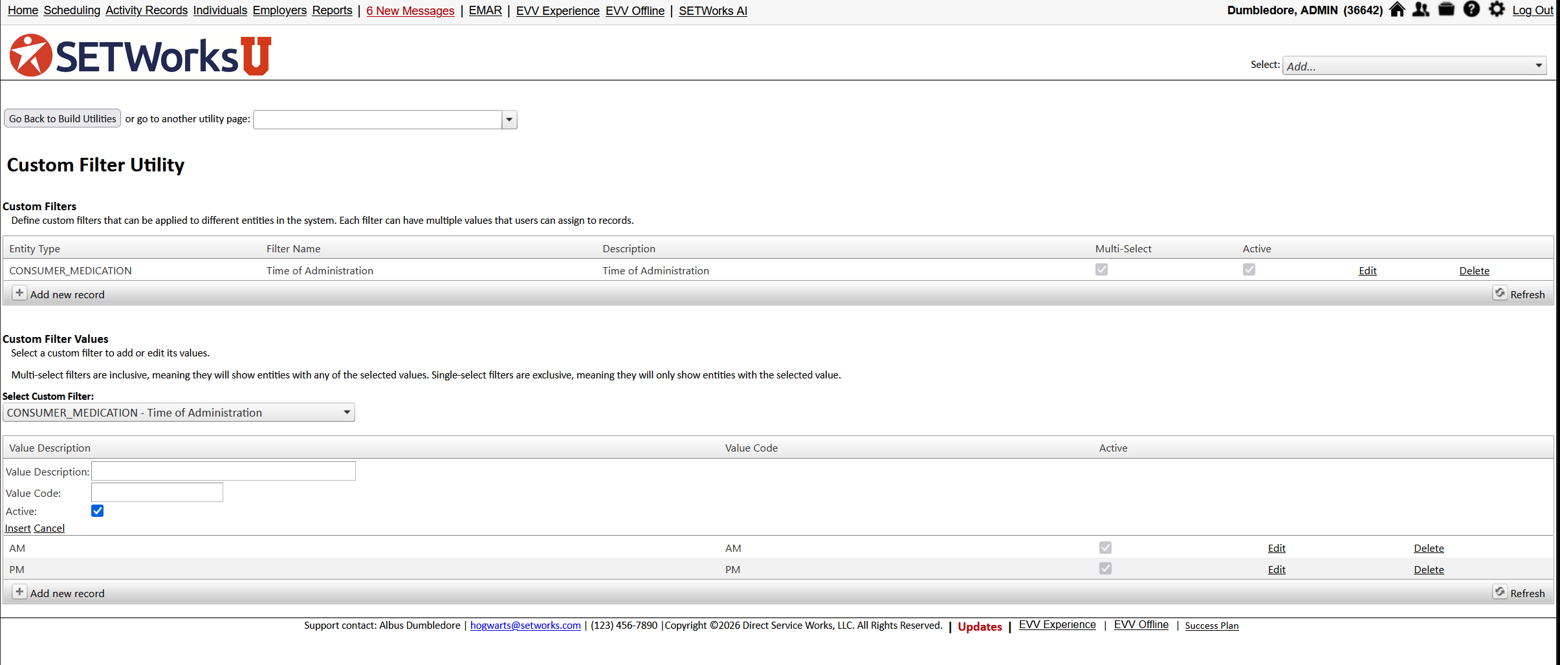The width and height of the screenshot is (1560, 665).
Task: Click Go Back to Build Utilities button
Action: pyautogui.click(x=63, y=119)
